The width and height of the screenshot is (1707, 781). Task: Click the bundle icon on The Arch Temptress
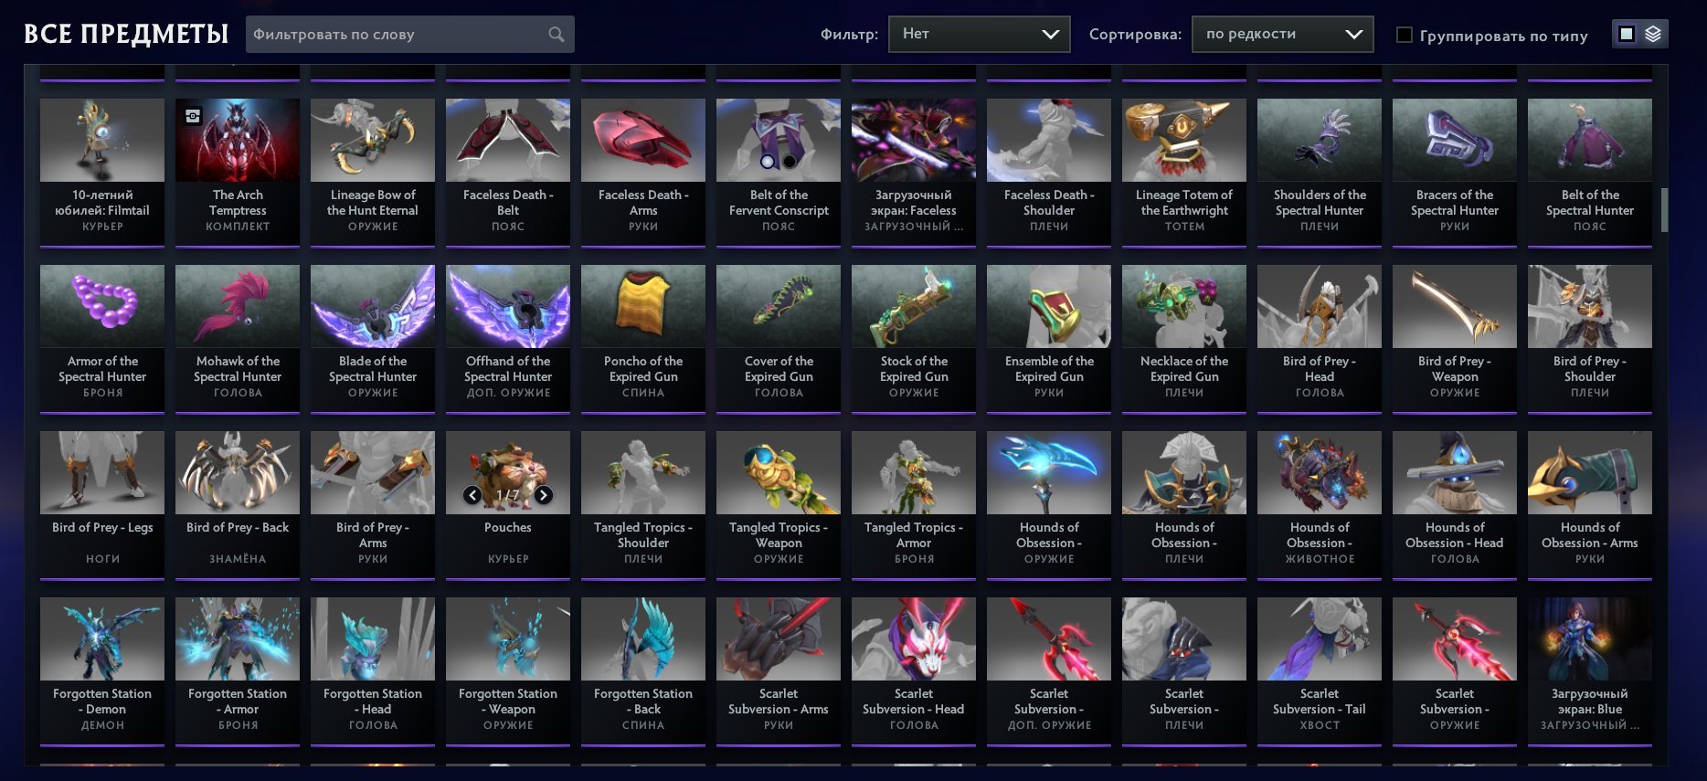tap(193, 116)
